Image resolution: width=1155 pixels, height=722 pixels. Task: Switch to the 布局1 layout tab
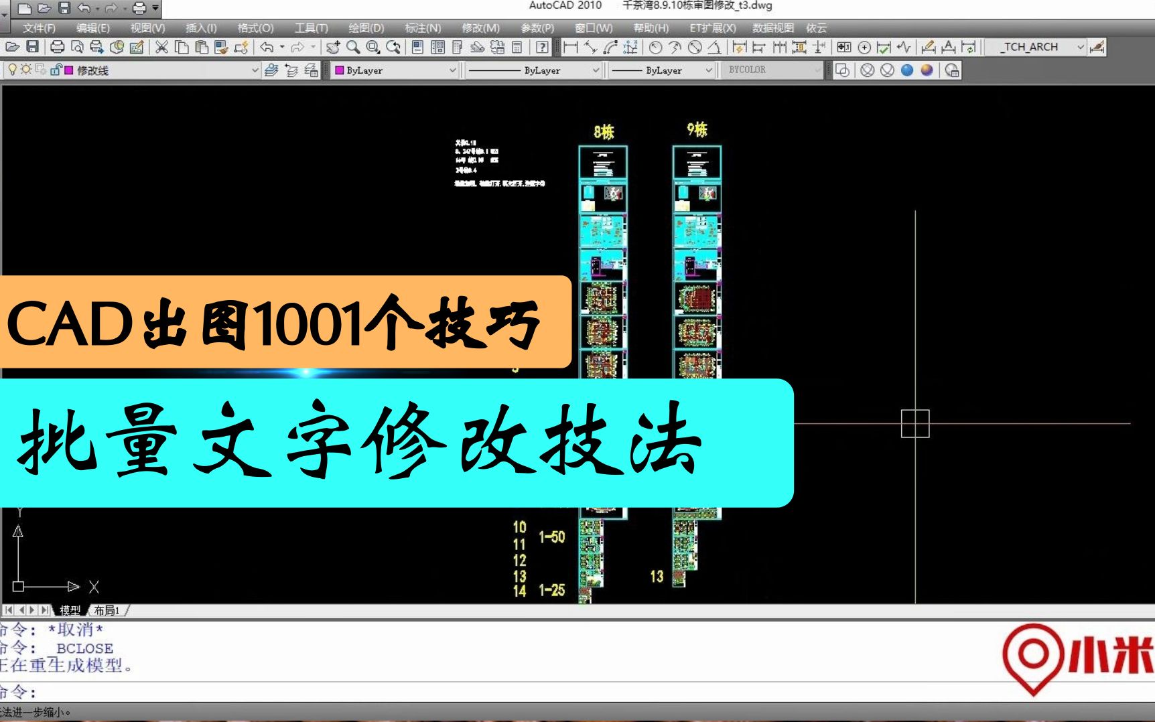point(106,611)
